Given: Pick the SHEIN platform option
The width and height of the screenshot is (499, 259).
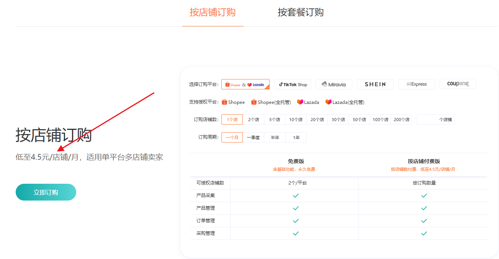Looking at the screenshot, I should [375, 84].
